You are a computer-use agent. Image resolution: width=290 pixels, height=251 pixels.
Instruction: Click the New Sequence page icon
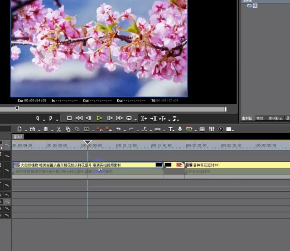pos(19,129)
